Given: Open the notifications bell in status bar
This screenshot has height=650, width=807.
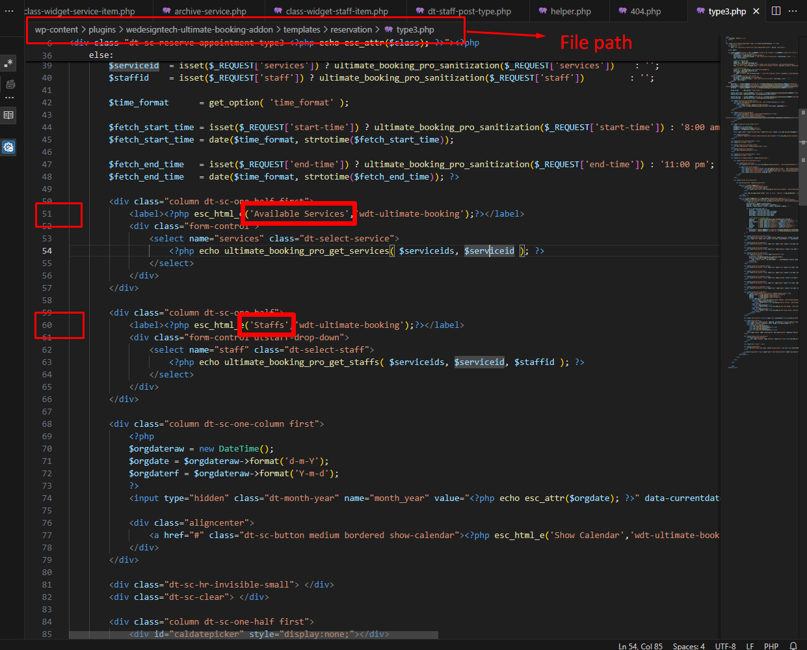Looking at the screenshot, I should coord(793,646).
